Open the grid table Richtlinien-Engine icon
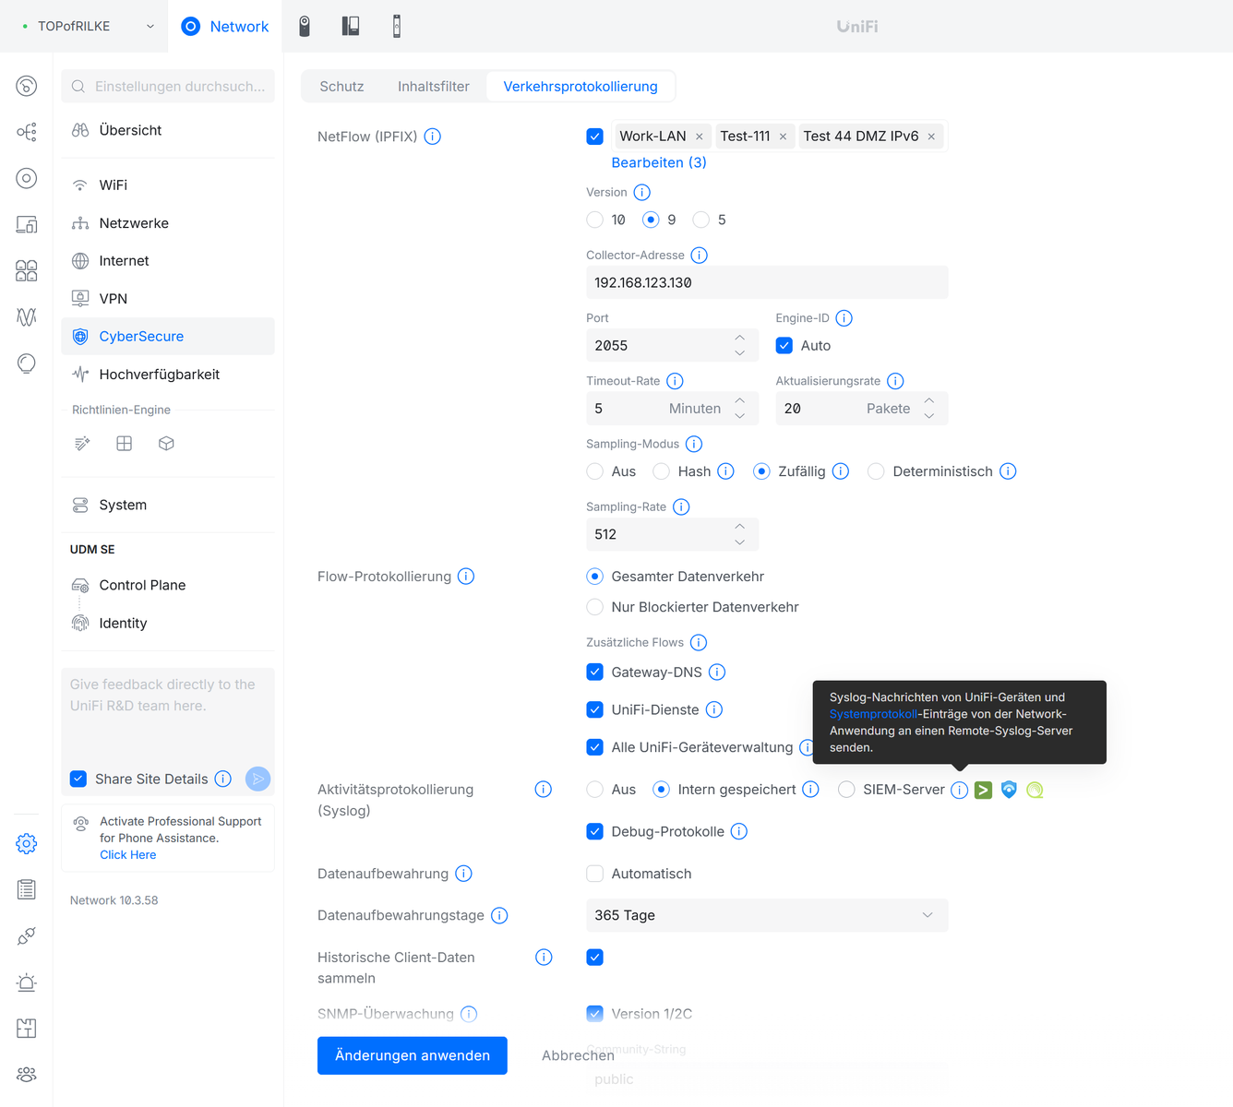 point(125,444)
